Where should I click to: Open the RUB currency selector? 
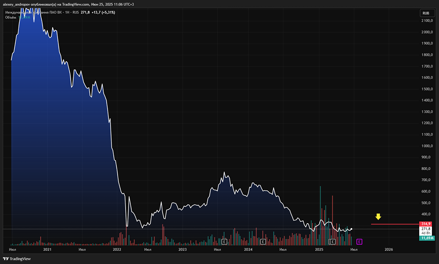[426, 13]
